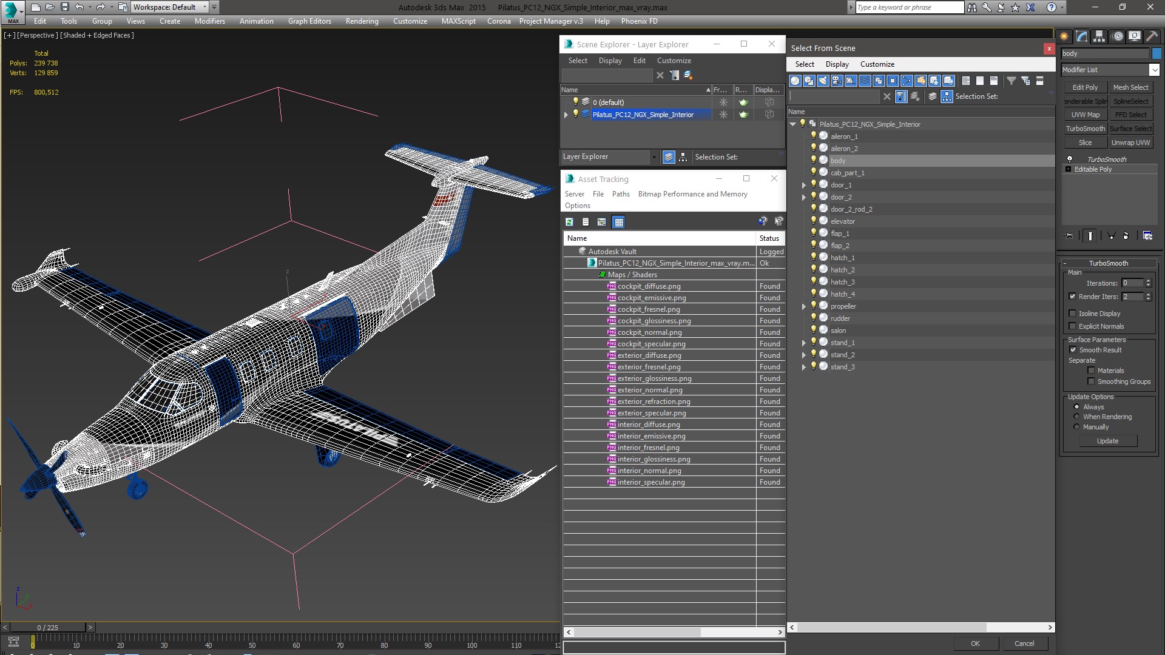
Task: Click Select All icon in Select From Scene
Action: (x=966, y=81)
